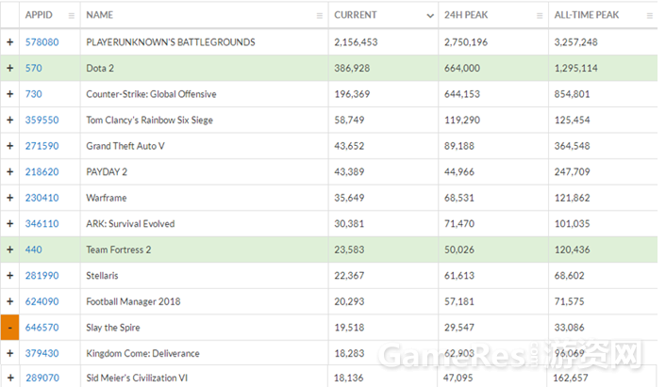Sort by the 24H PEAK column header
The width and height of the screenshot is (666, 387).
coord(466,15)
